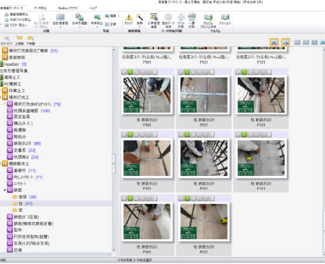The image size is (325, 264).
Task: Open the ヘルプ ribbon tab
Action: tap(93, 8)
